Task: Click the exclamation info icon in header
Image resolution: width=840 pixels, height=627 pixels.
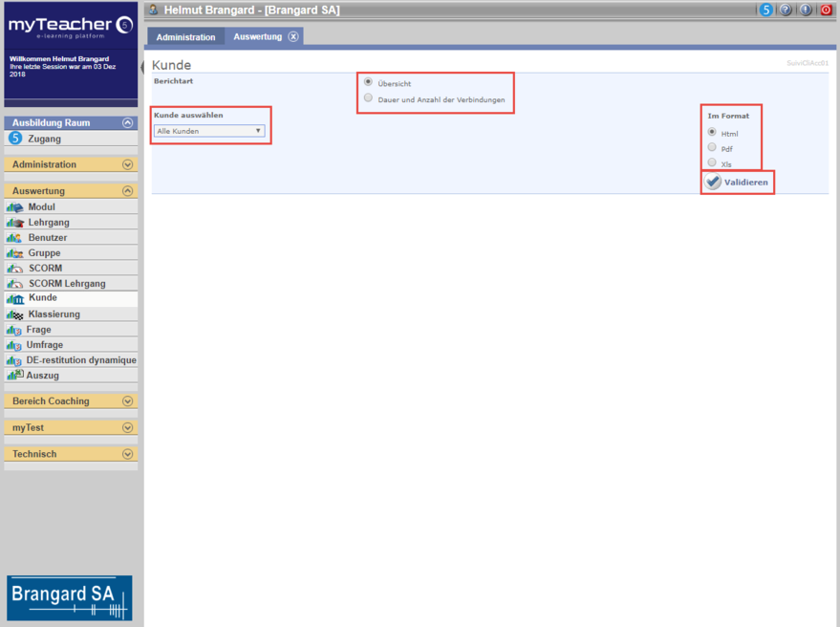Action: point(806,10)
